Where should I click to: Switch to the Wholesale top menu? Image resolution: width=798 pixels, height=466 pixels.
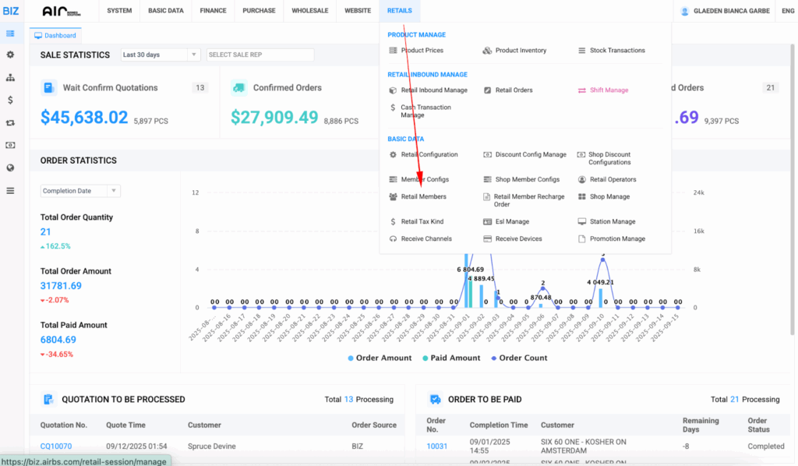pos(309,11)
